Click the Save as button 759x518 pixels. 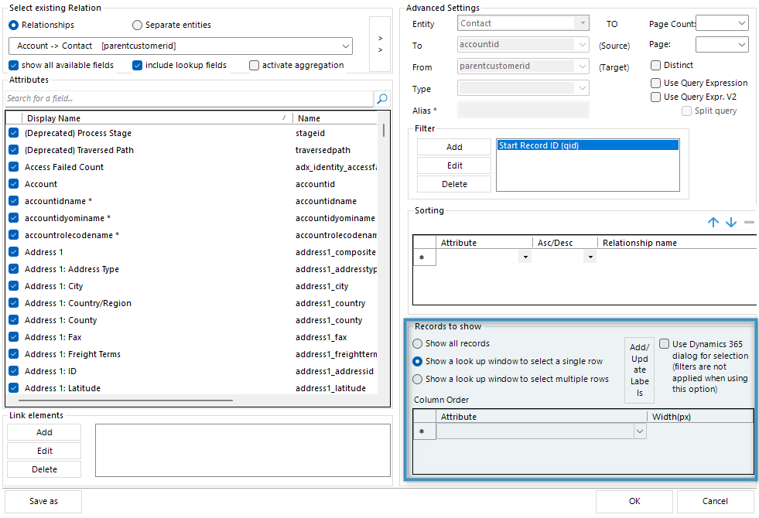pyautogui.click(x=43, y=501)
